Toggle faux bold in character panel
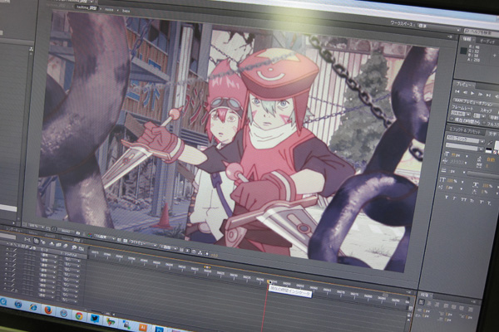This screenshot has width=499, height=332. [446, 197]
